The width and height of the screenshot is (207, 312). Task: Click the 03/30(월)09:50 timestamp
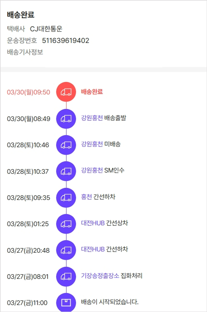[x=28, y=92]
